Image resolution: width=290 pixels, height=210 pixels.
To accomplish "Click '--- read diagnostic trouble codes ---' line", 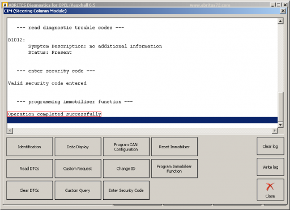I will point(70,28).
